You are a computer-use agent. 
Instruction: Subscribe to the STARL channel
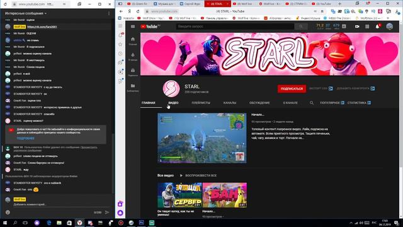292,88
